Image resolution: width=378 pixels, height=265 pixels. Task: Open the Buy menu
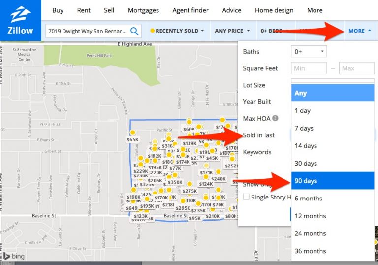pyautogui.click(x=58, y=10)
